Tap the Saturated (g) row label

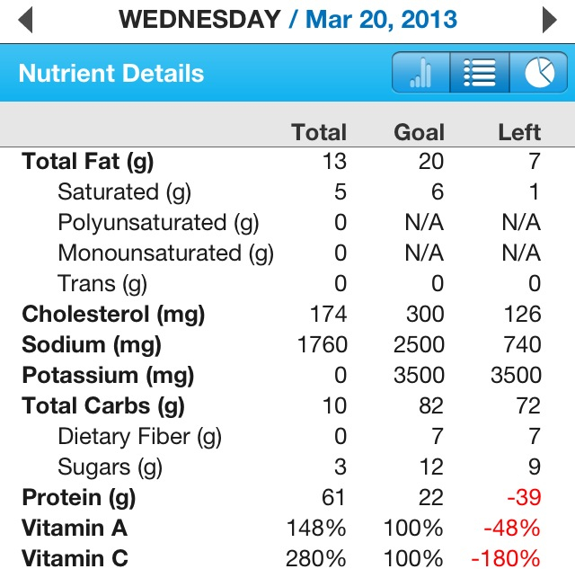(124, 191)
